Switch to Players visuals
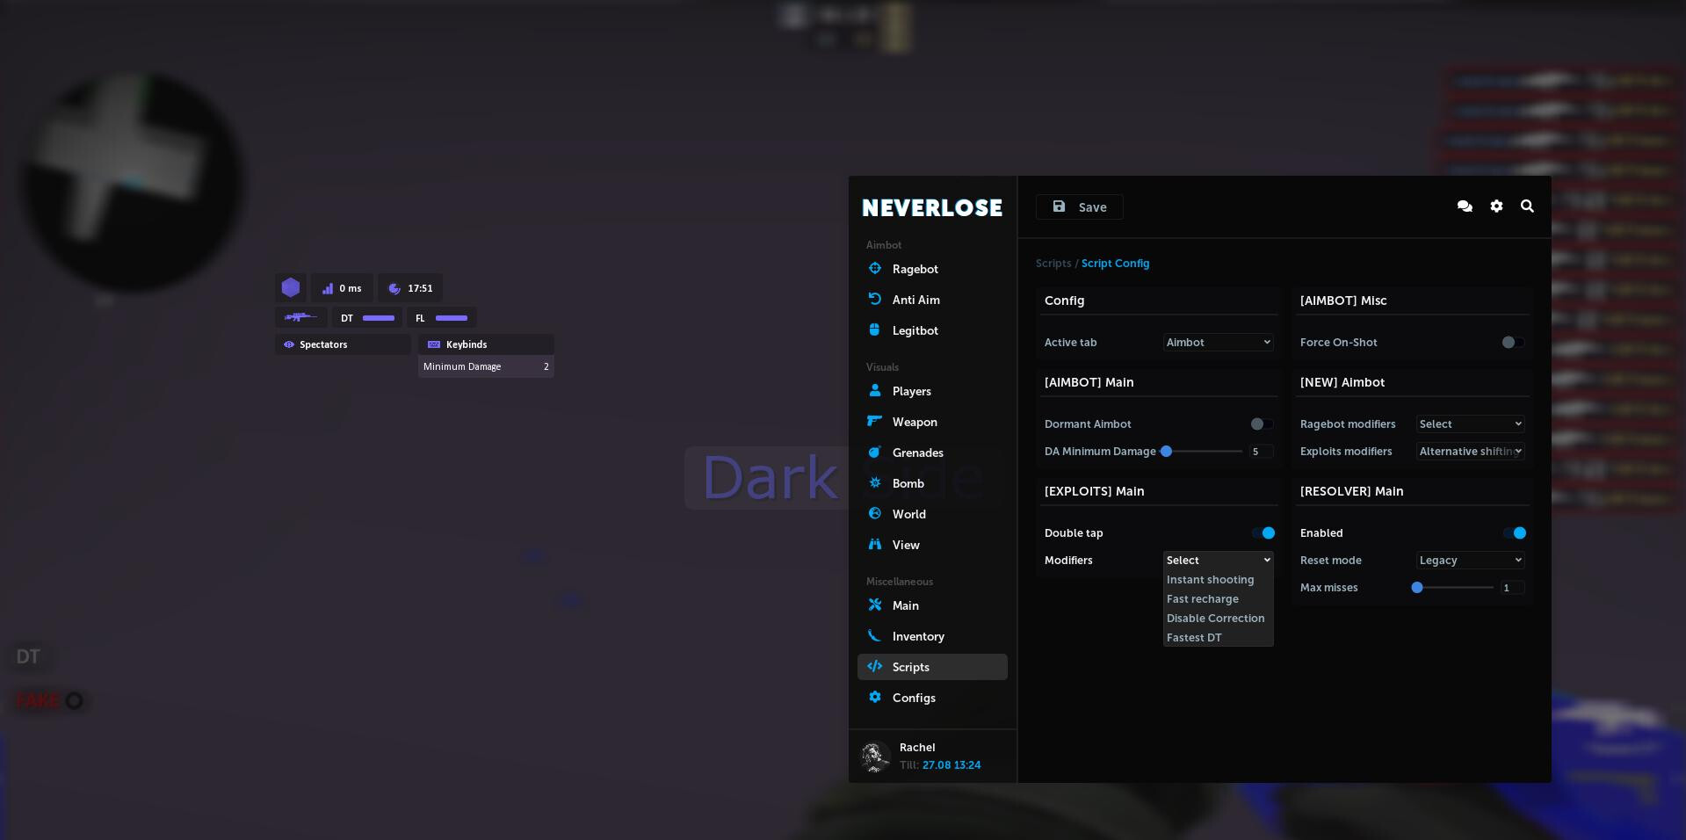Screen dimensions: 1686x840 click(x=932, y=391)
